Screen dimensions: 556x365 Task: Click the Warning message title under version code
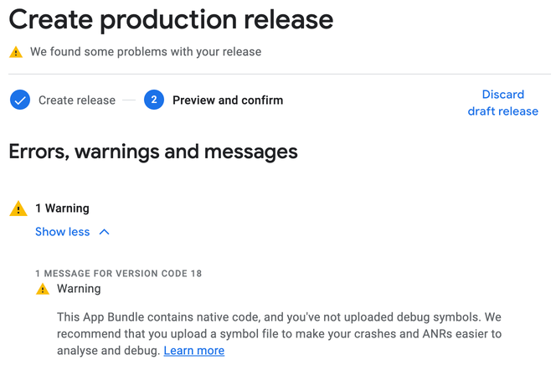coord(79,289)
